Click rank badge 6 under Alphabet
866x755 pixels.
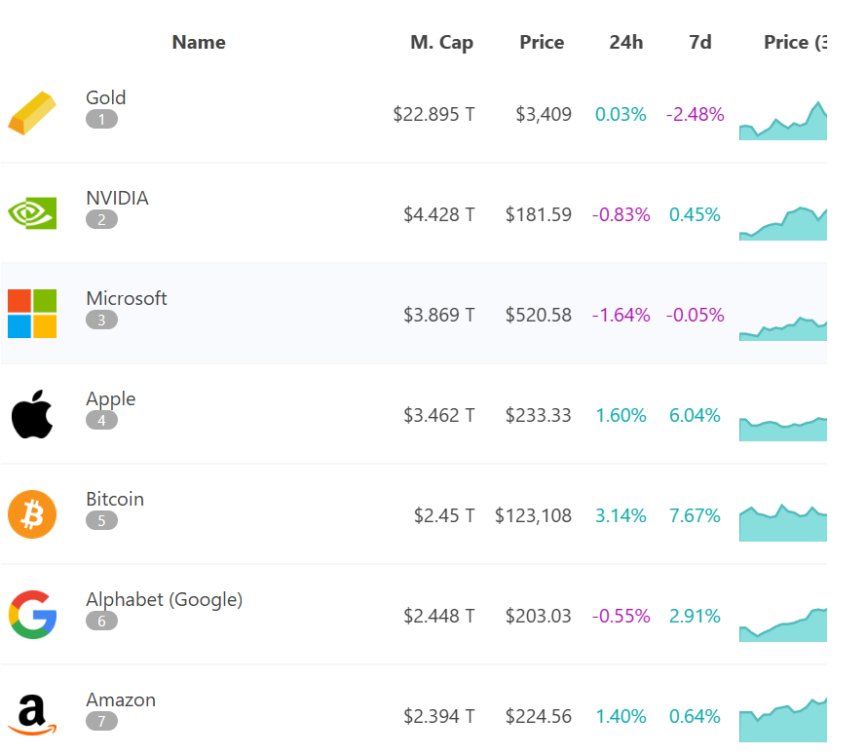(x=101, y=621)
